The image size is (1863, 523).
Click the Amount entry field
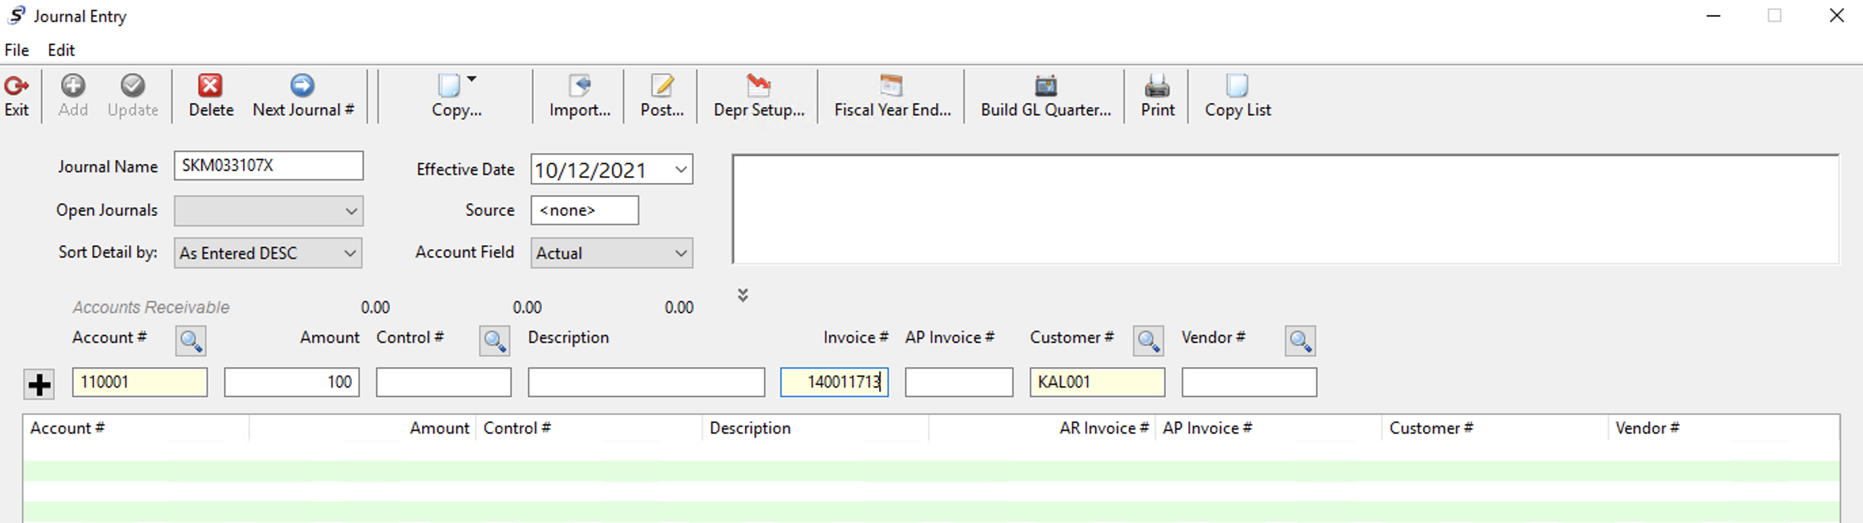tap(292, 382)
